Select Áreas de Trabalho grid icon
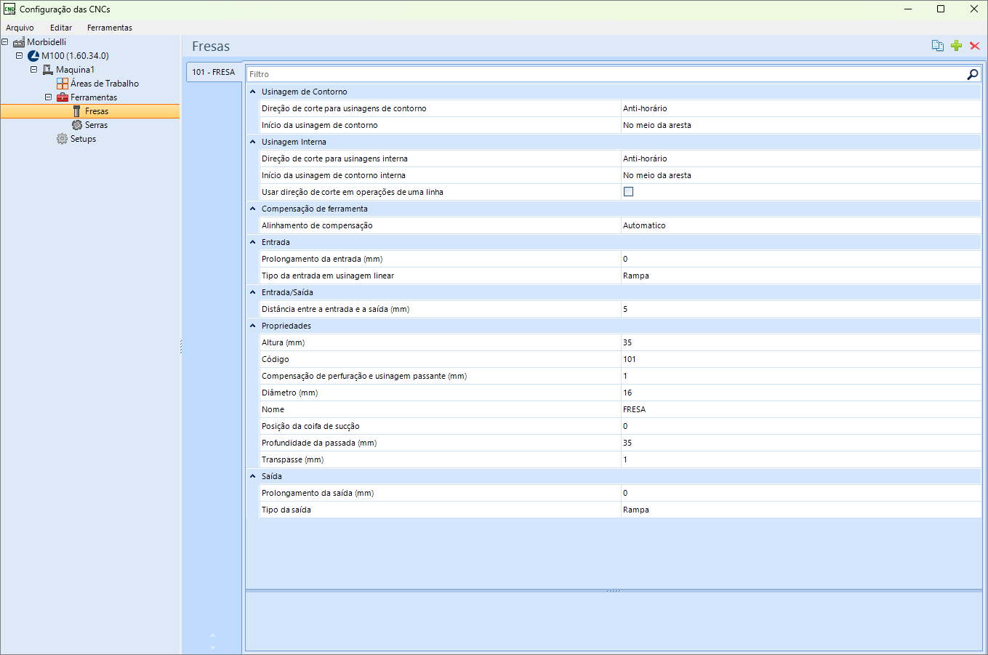 point(63,84)
